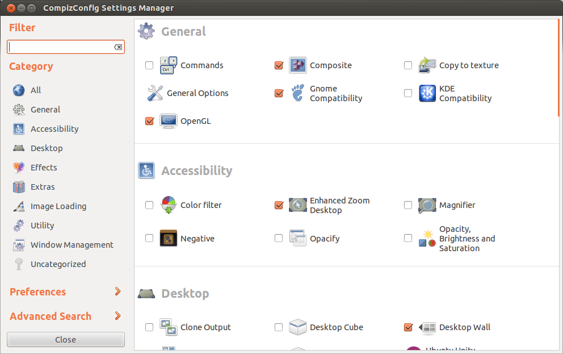
Task: Open the Magnifier plugin icon
Action: 427,205
